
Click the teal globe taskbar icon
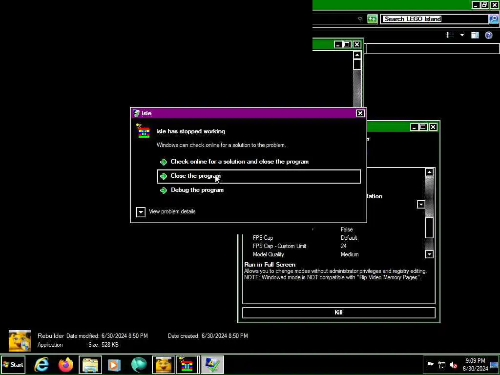click(139, 364)
